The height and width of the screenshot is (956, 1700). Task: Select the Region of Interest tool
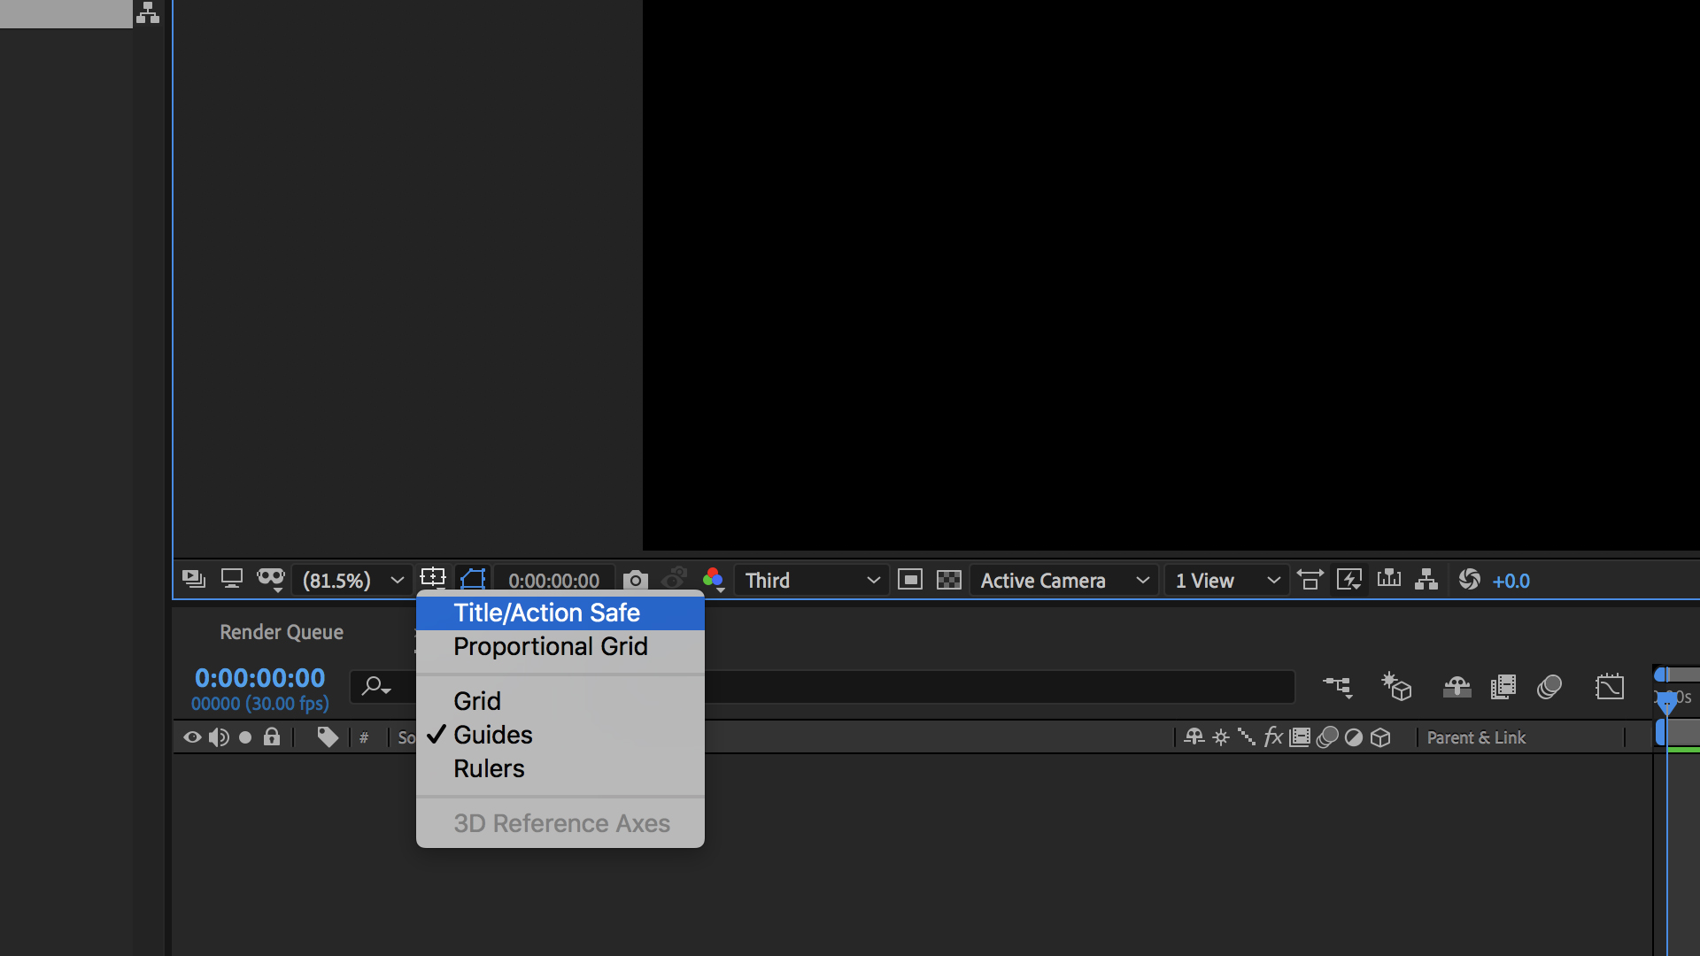tap(433, 580)
